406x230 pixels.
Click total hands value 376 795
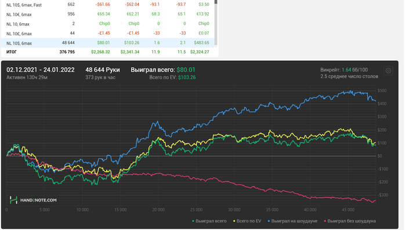click(67, 52)
